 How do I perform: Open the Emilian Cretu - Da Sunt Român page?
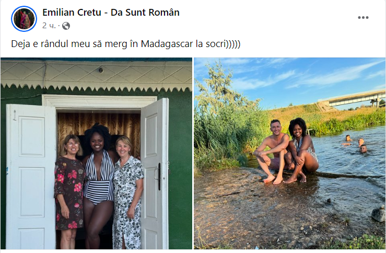(x=111, y=13)
